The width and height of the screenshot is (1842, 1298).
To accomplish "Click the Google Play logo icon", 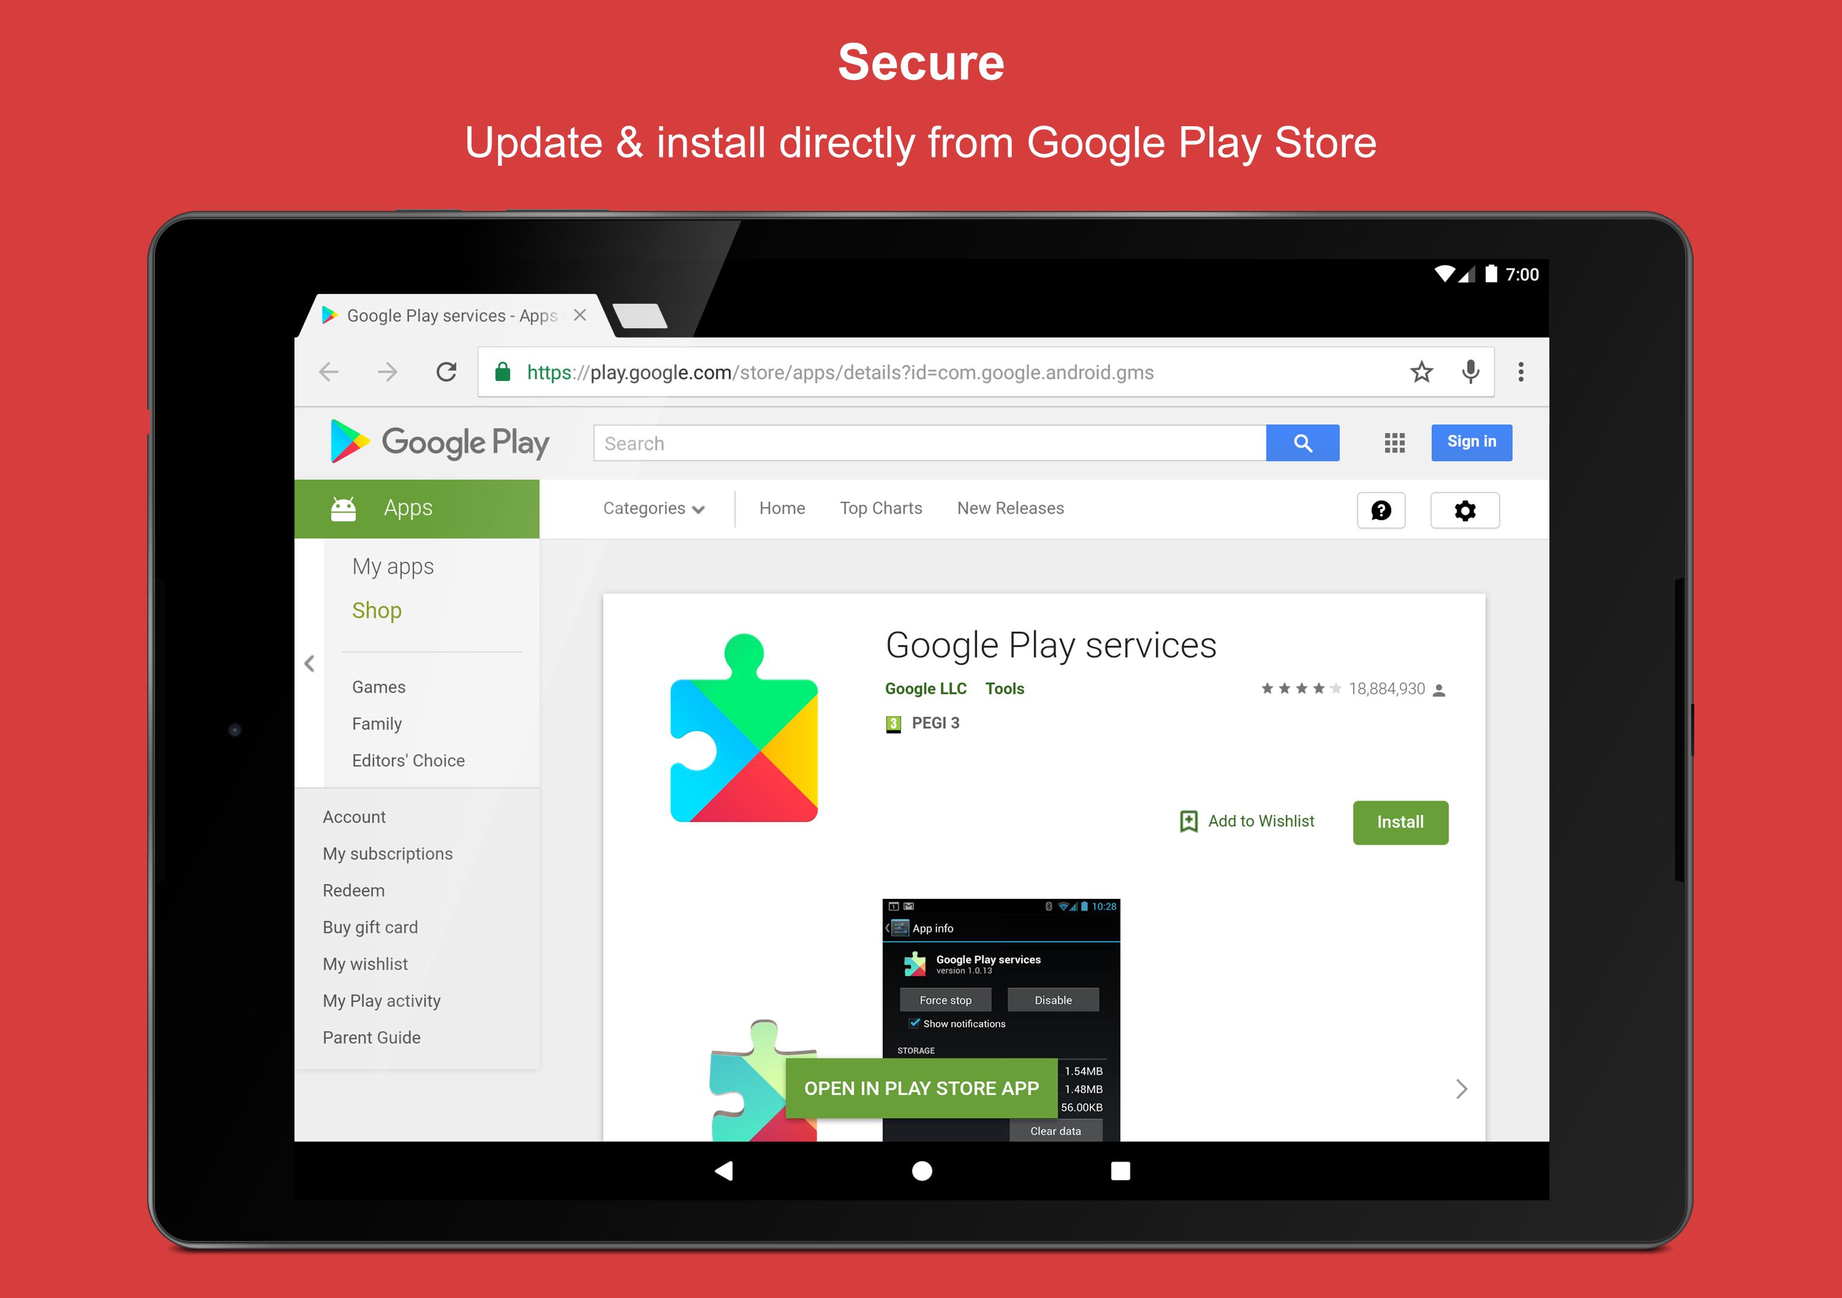I will [348, 441].
